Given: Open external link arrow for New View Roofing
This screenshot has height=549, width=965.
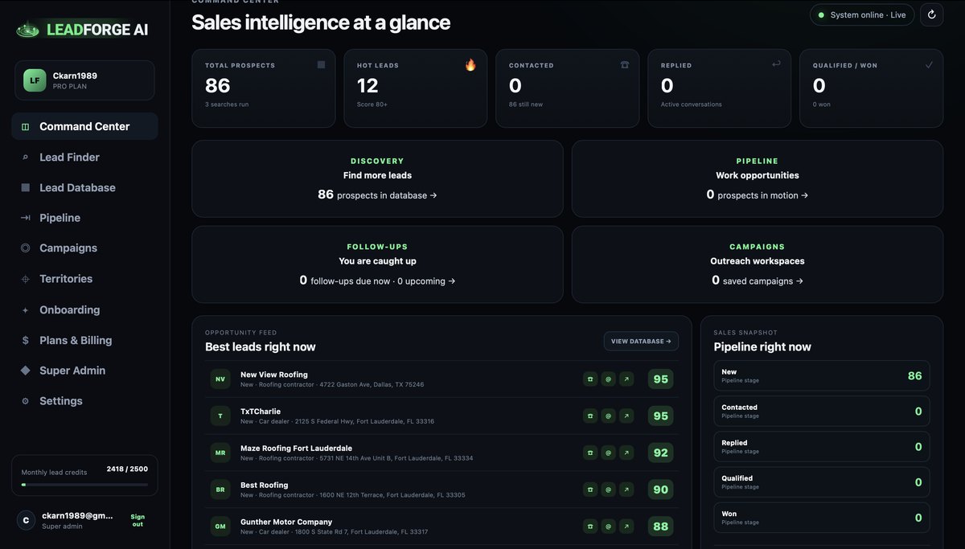Looking at the screenshot, I should [626, 379].
